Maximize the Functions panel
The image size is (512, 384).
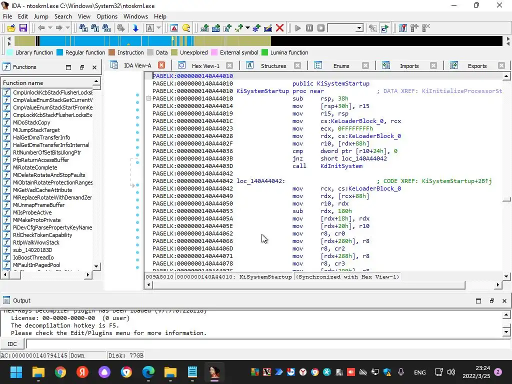click(68, 67)
